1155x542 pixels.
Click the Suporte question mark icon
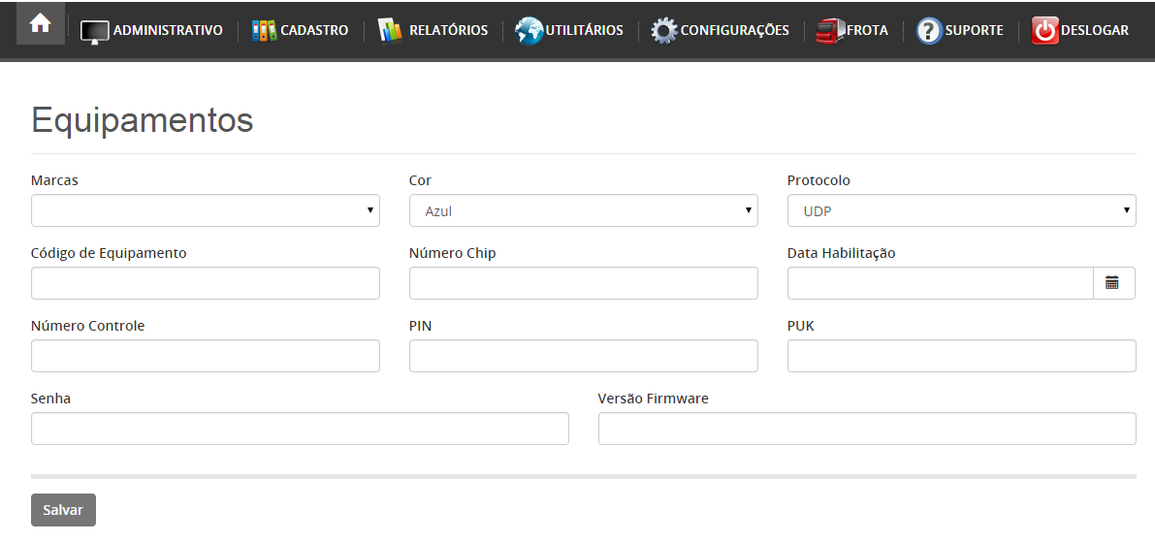(x=930, y=30)
